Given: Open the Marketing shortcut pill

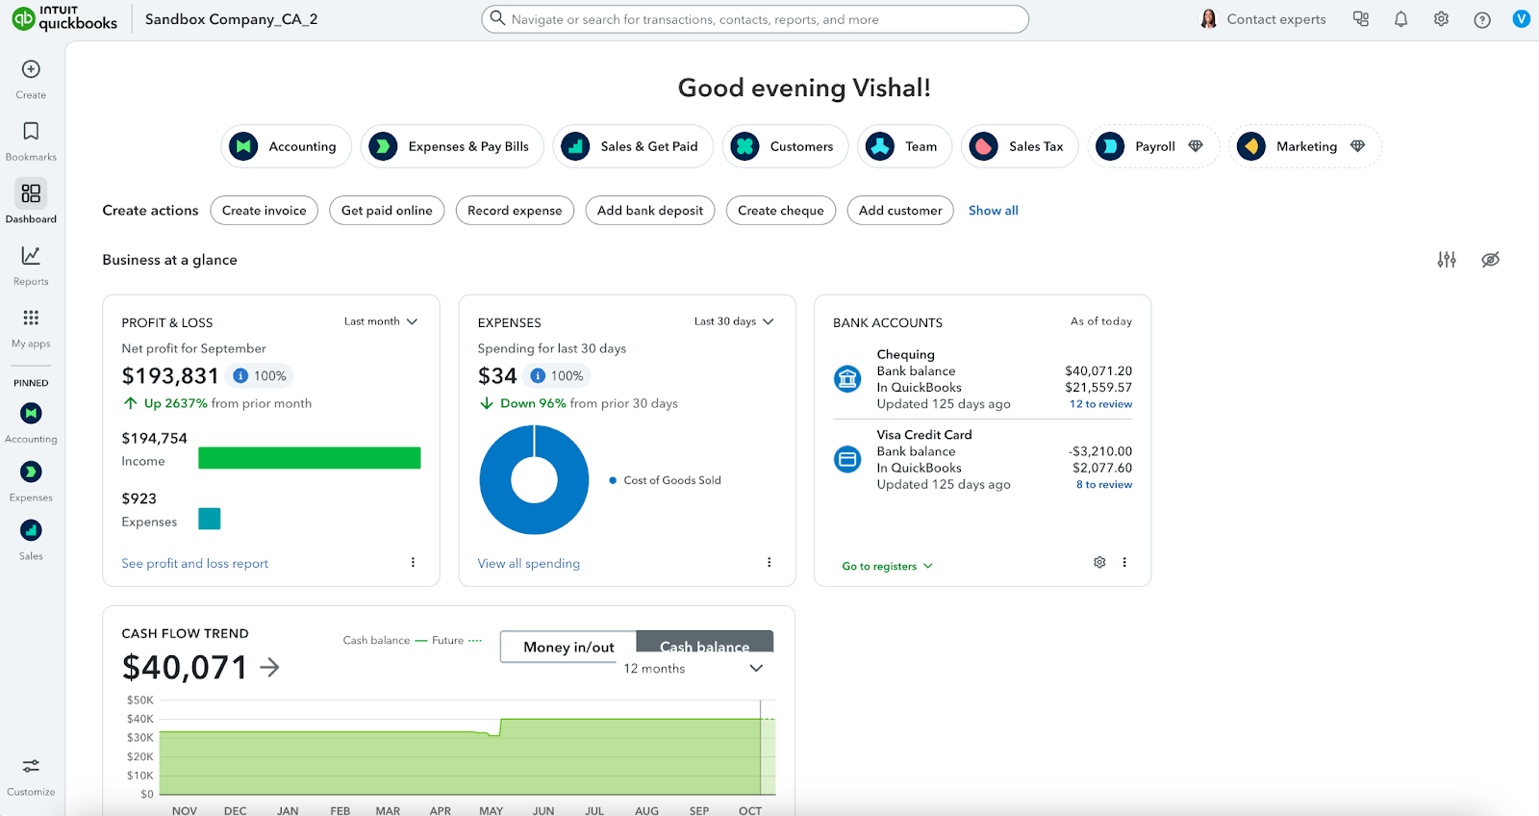Looking at the screenshot, I should (x=1305, y=146).
